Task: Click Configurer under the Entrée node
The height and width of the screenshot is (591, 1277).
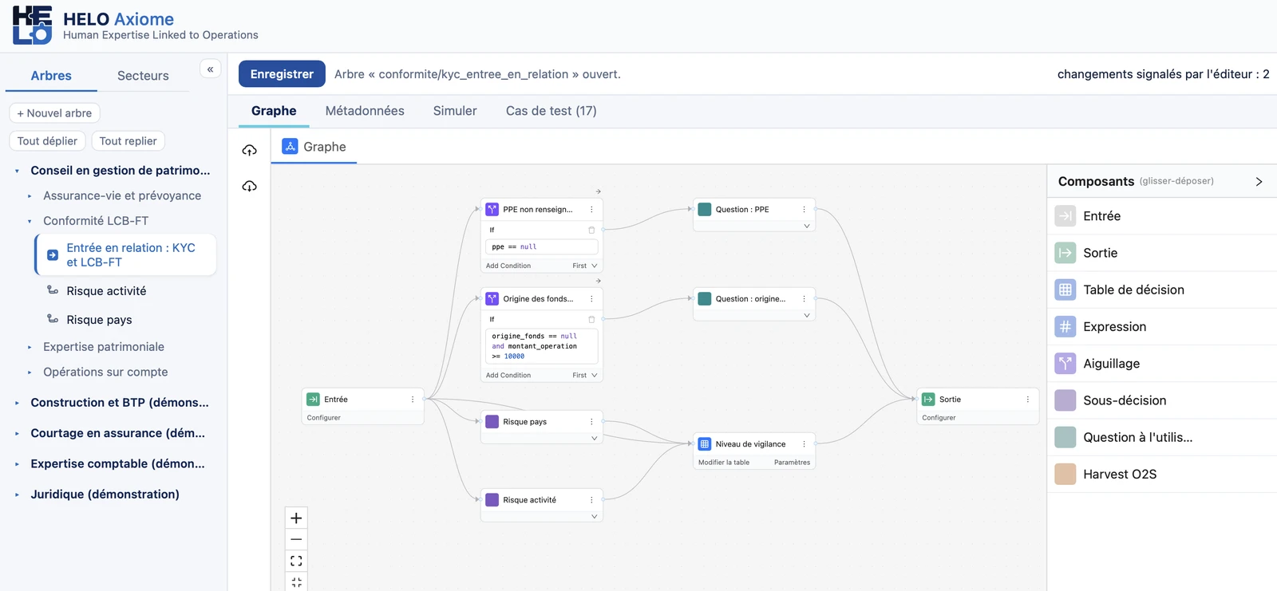Action: coord(324,418)
